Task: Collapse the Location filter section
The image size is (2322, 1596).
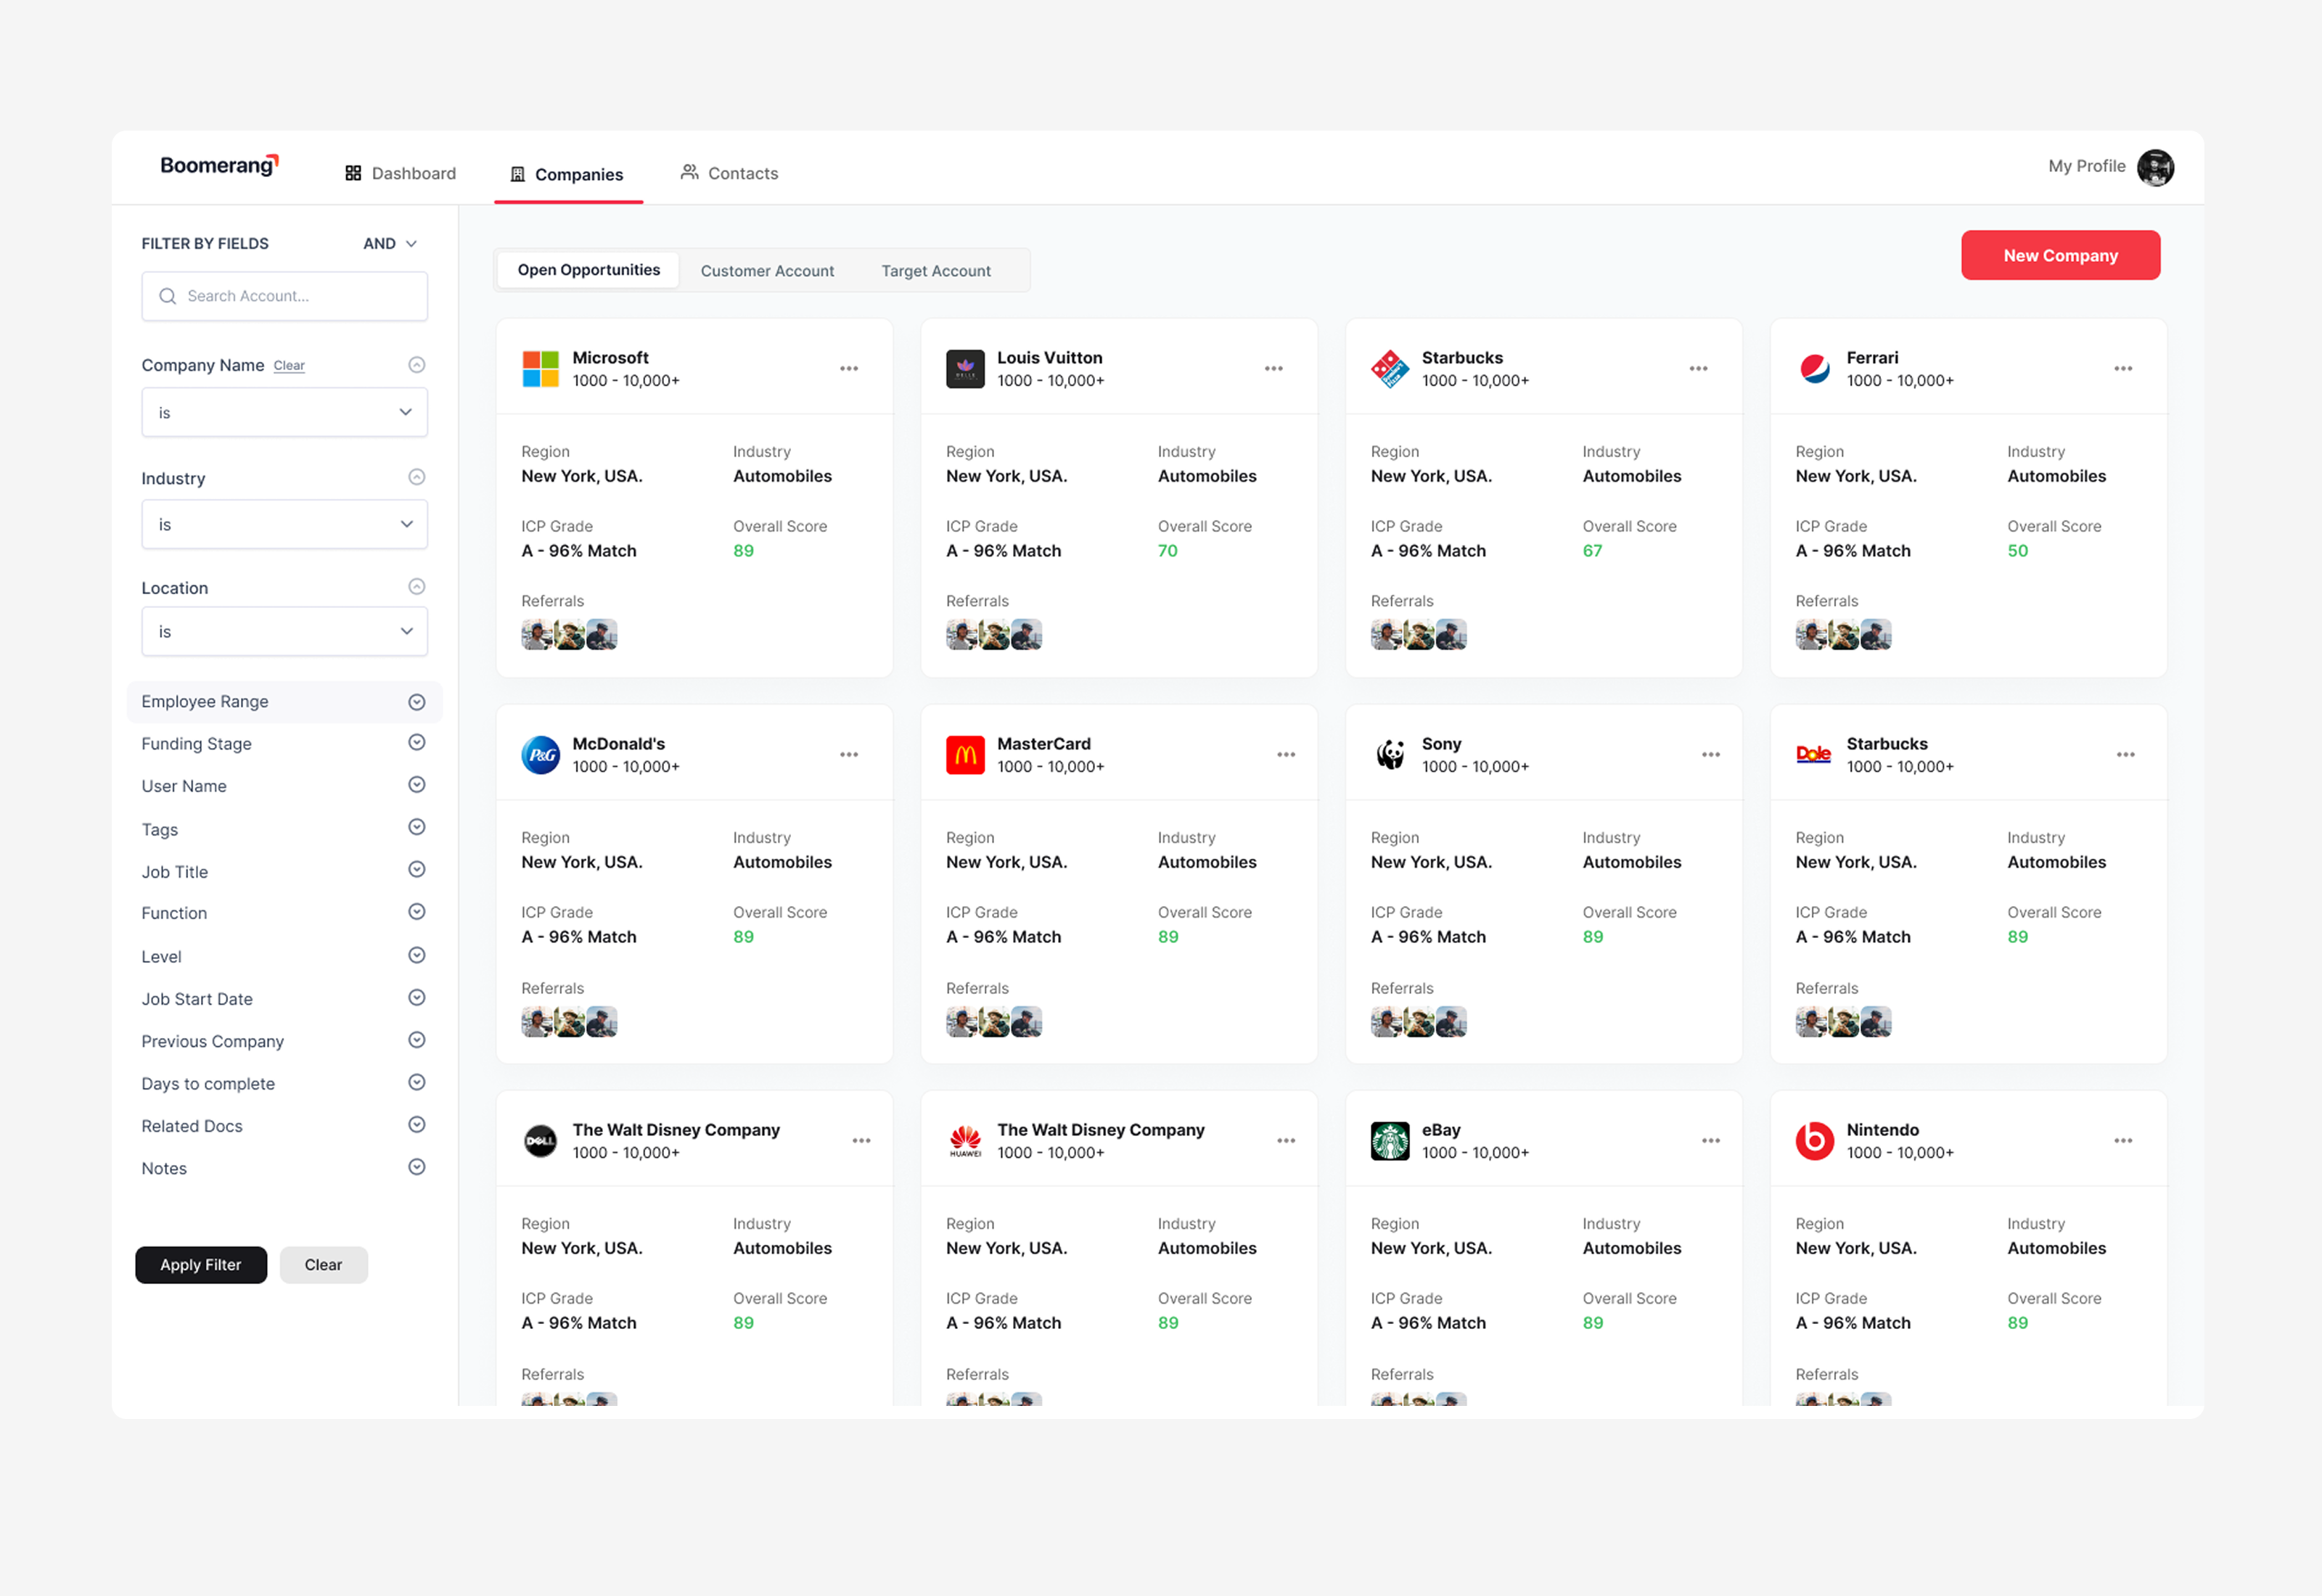Action: click(417, 587)
